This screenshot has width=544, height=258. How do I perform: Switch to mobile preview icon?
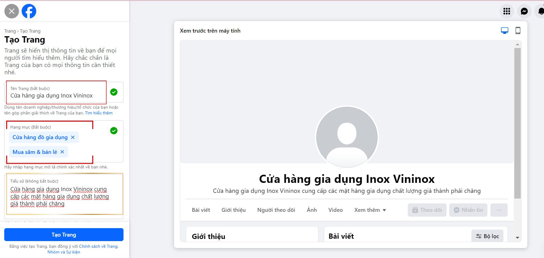518,30
